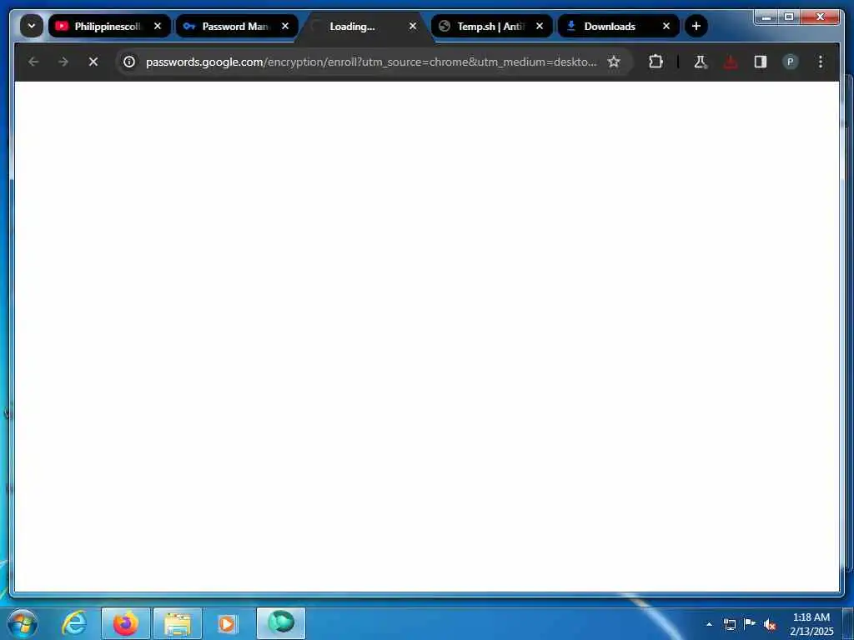Bookmark this page with star icon
Image resolution: width=854 pixels, height=640 pixels.
[x=614, y=62]
